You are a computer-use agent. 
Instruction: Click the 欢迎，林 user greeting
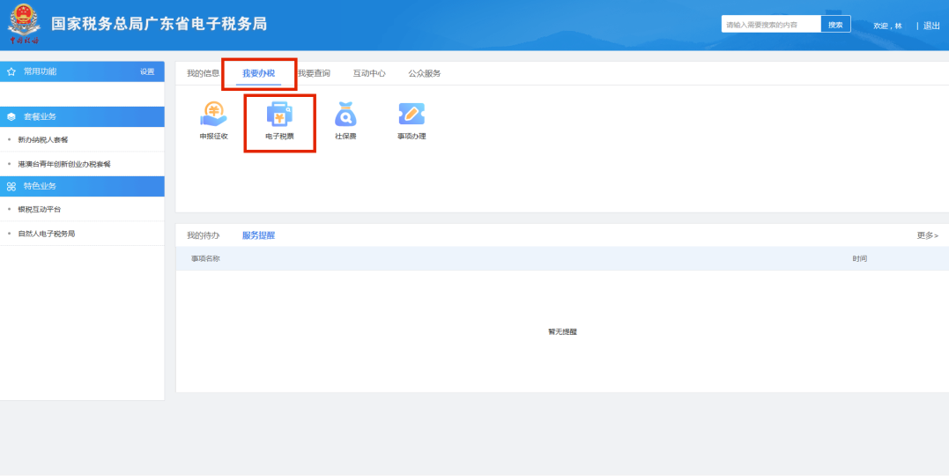[x=888, y=26]
